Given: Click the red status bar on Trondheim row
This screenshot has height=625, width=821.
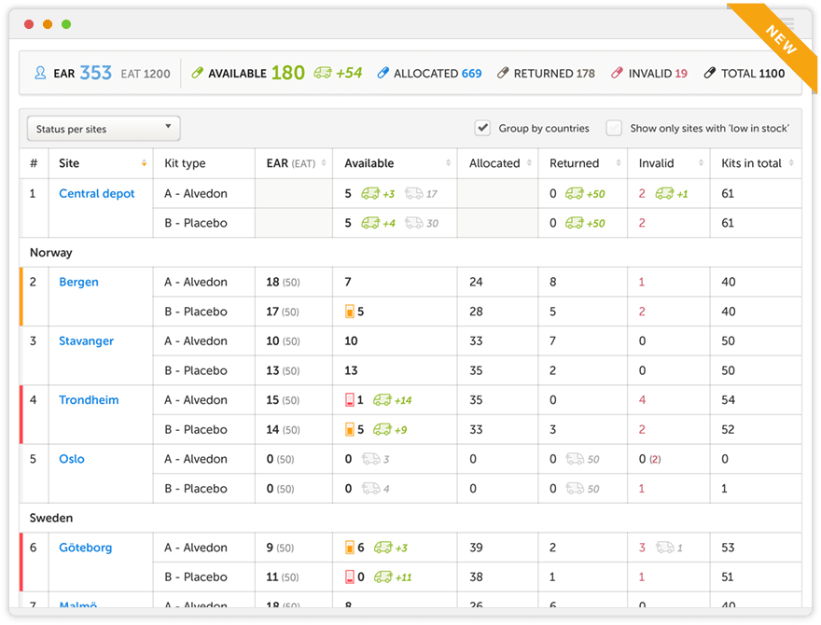Looking at the screenshot, I should pyautogui.click(x=21, y=415).
